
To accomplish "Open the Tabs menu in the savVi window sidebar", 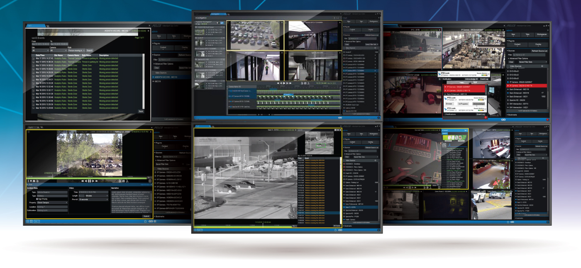I will point(173,36).
